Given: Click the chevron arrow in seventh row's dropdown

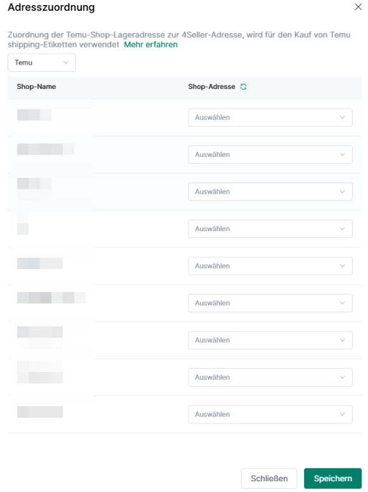Looking at the screenshot, I should (342, 340).
